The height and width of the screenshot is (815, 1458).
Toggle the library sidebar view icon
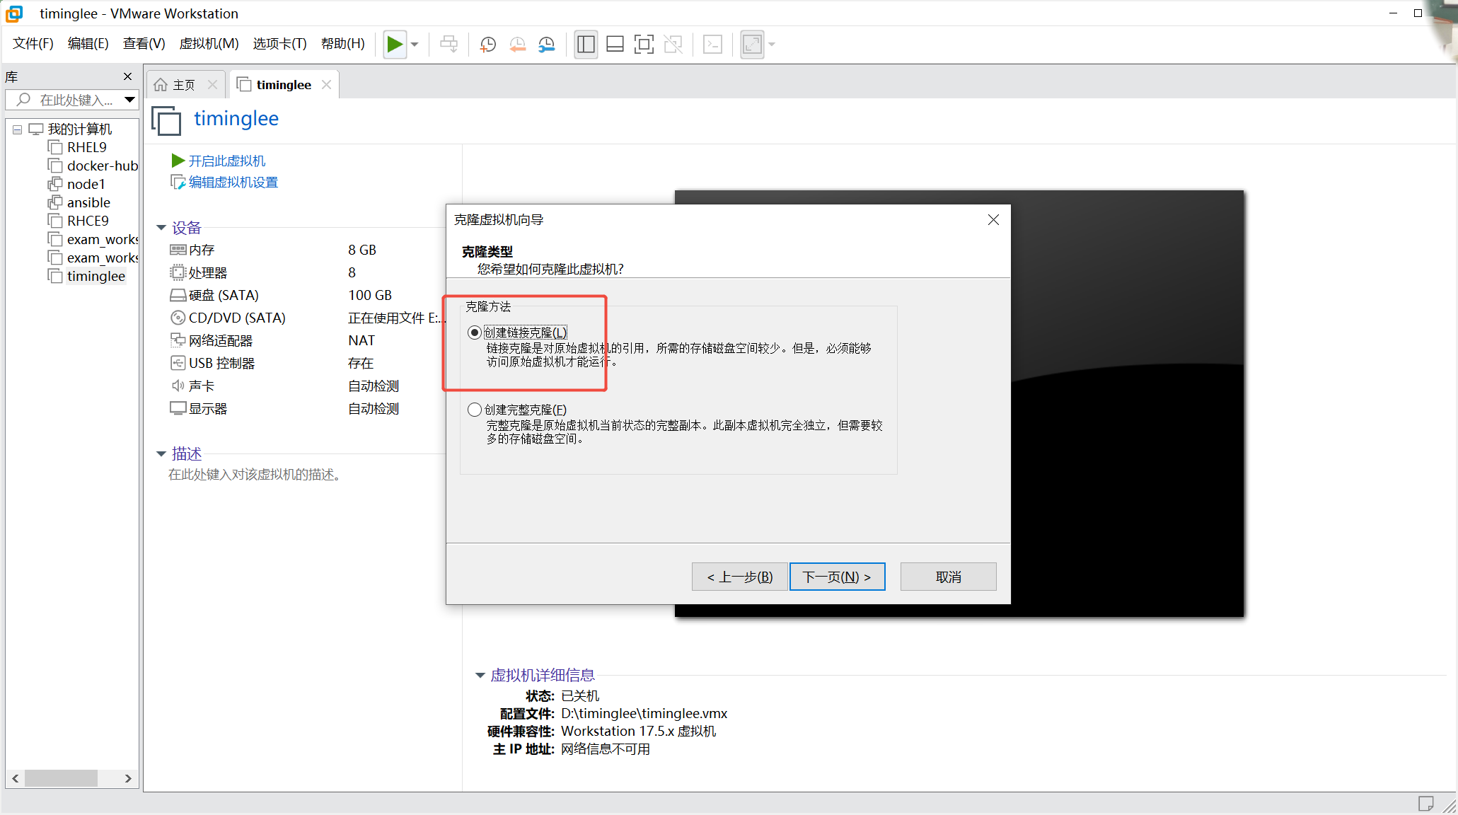[x=586, y=45]
